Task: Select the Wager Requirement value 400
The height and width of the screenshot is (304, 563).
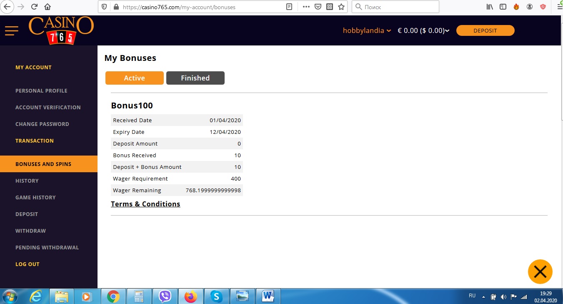Action: pyautogui.click(x=236, y=178)
